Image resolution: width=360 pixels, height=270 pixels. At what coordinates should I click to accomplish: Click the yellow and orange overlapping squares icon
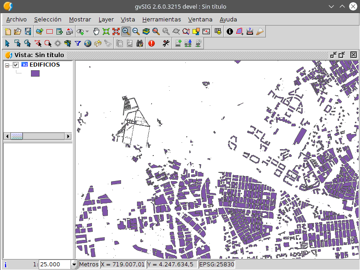[196, 31]
